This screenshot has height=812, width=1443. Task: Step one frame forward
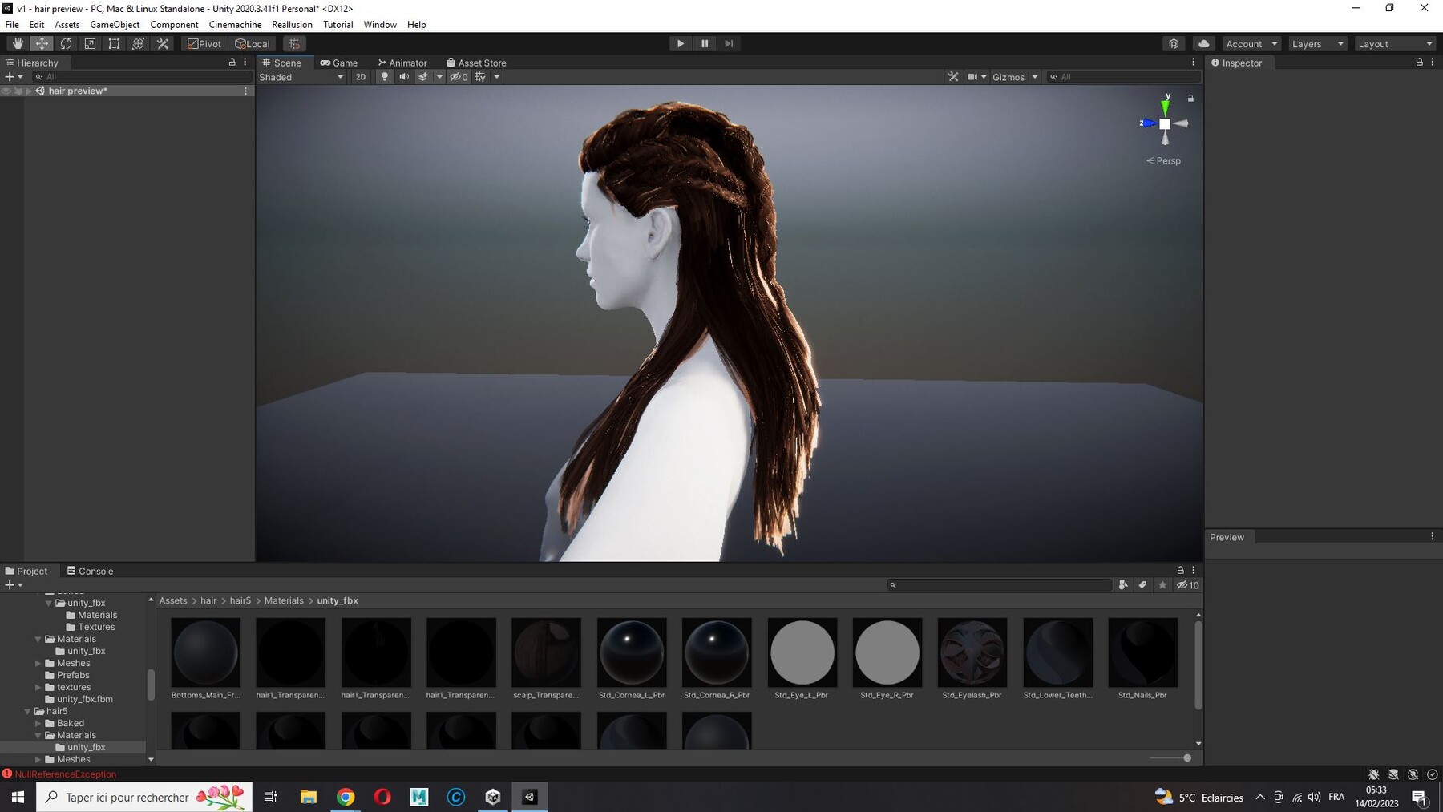pyautogui.click(x=729, y=44)
